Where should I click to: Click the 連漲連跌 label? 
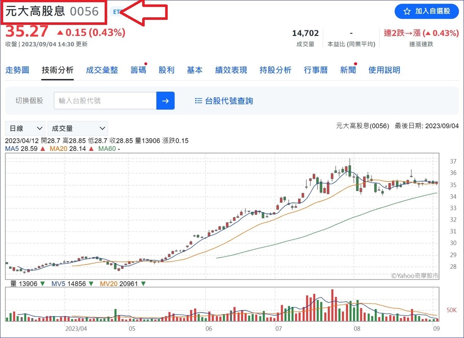421,44
